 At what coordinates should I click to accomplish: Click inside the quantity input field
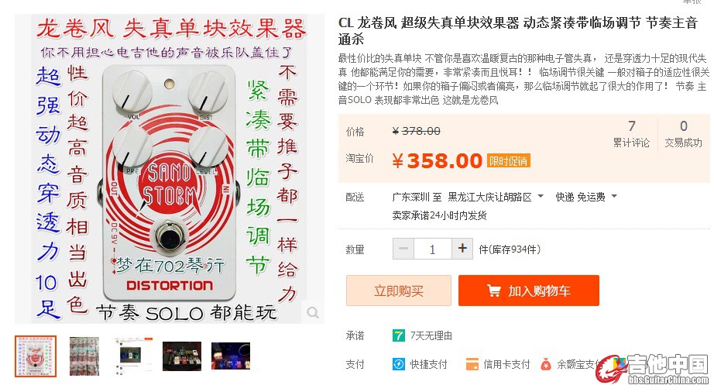tap(432, 249)
